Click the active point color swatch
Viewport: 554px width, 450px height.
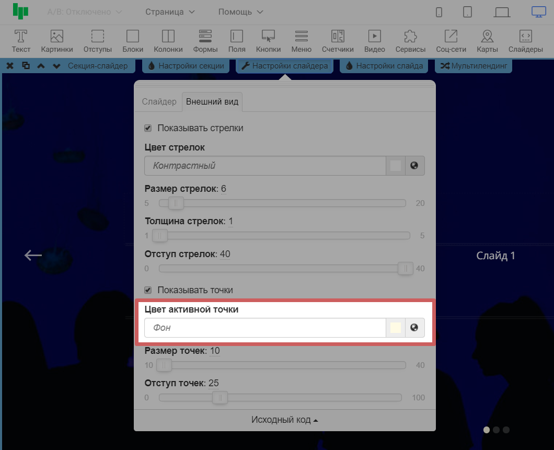click(396, 328)
